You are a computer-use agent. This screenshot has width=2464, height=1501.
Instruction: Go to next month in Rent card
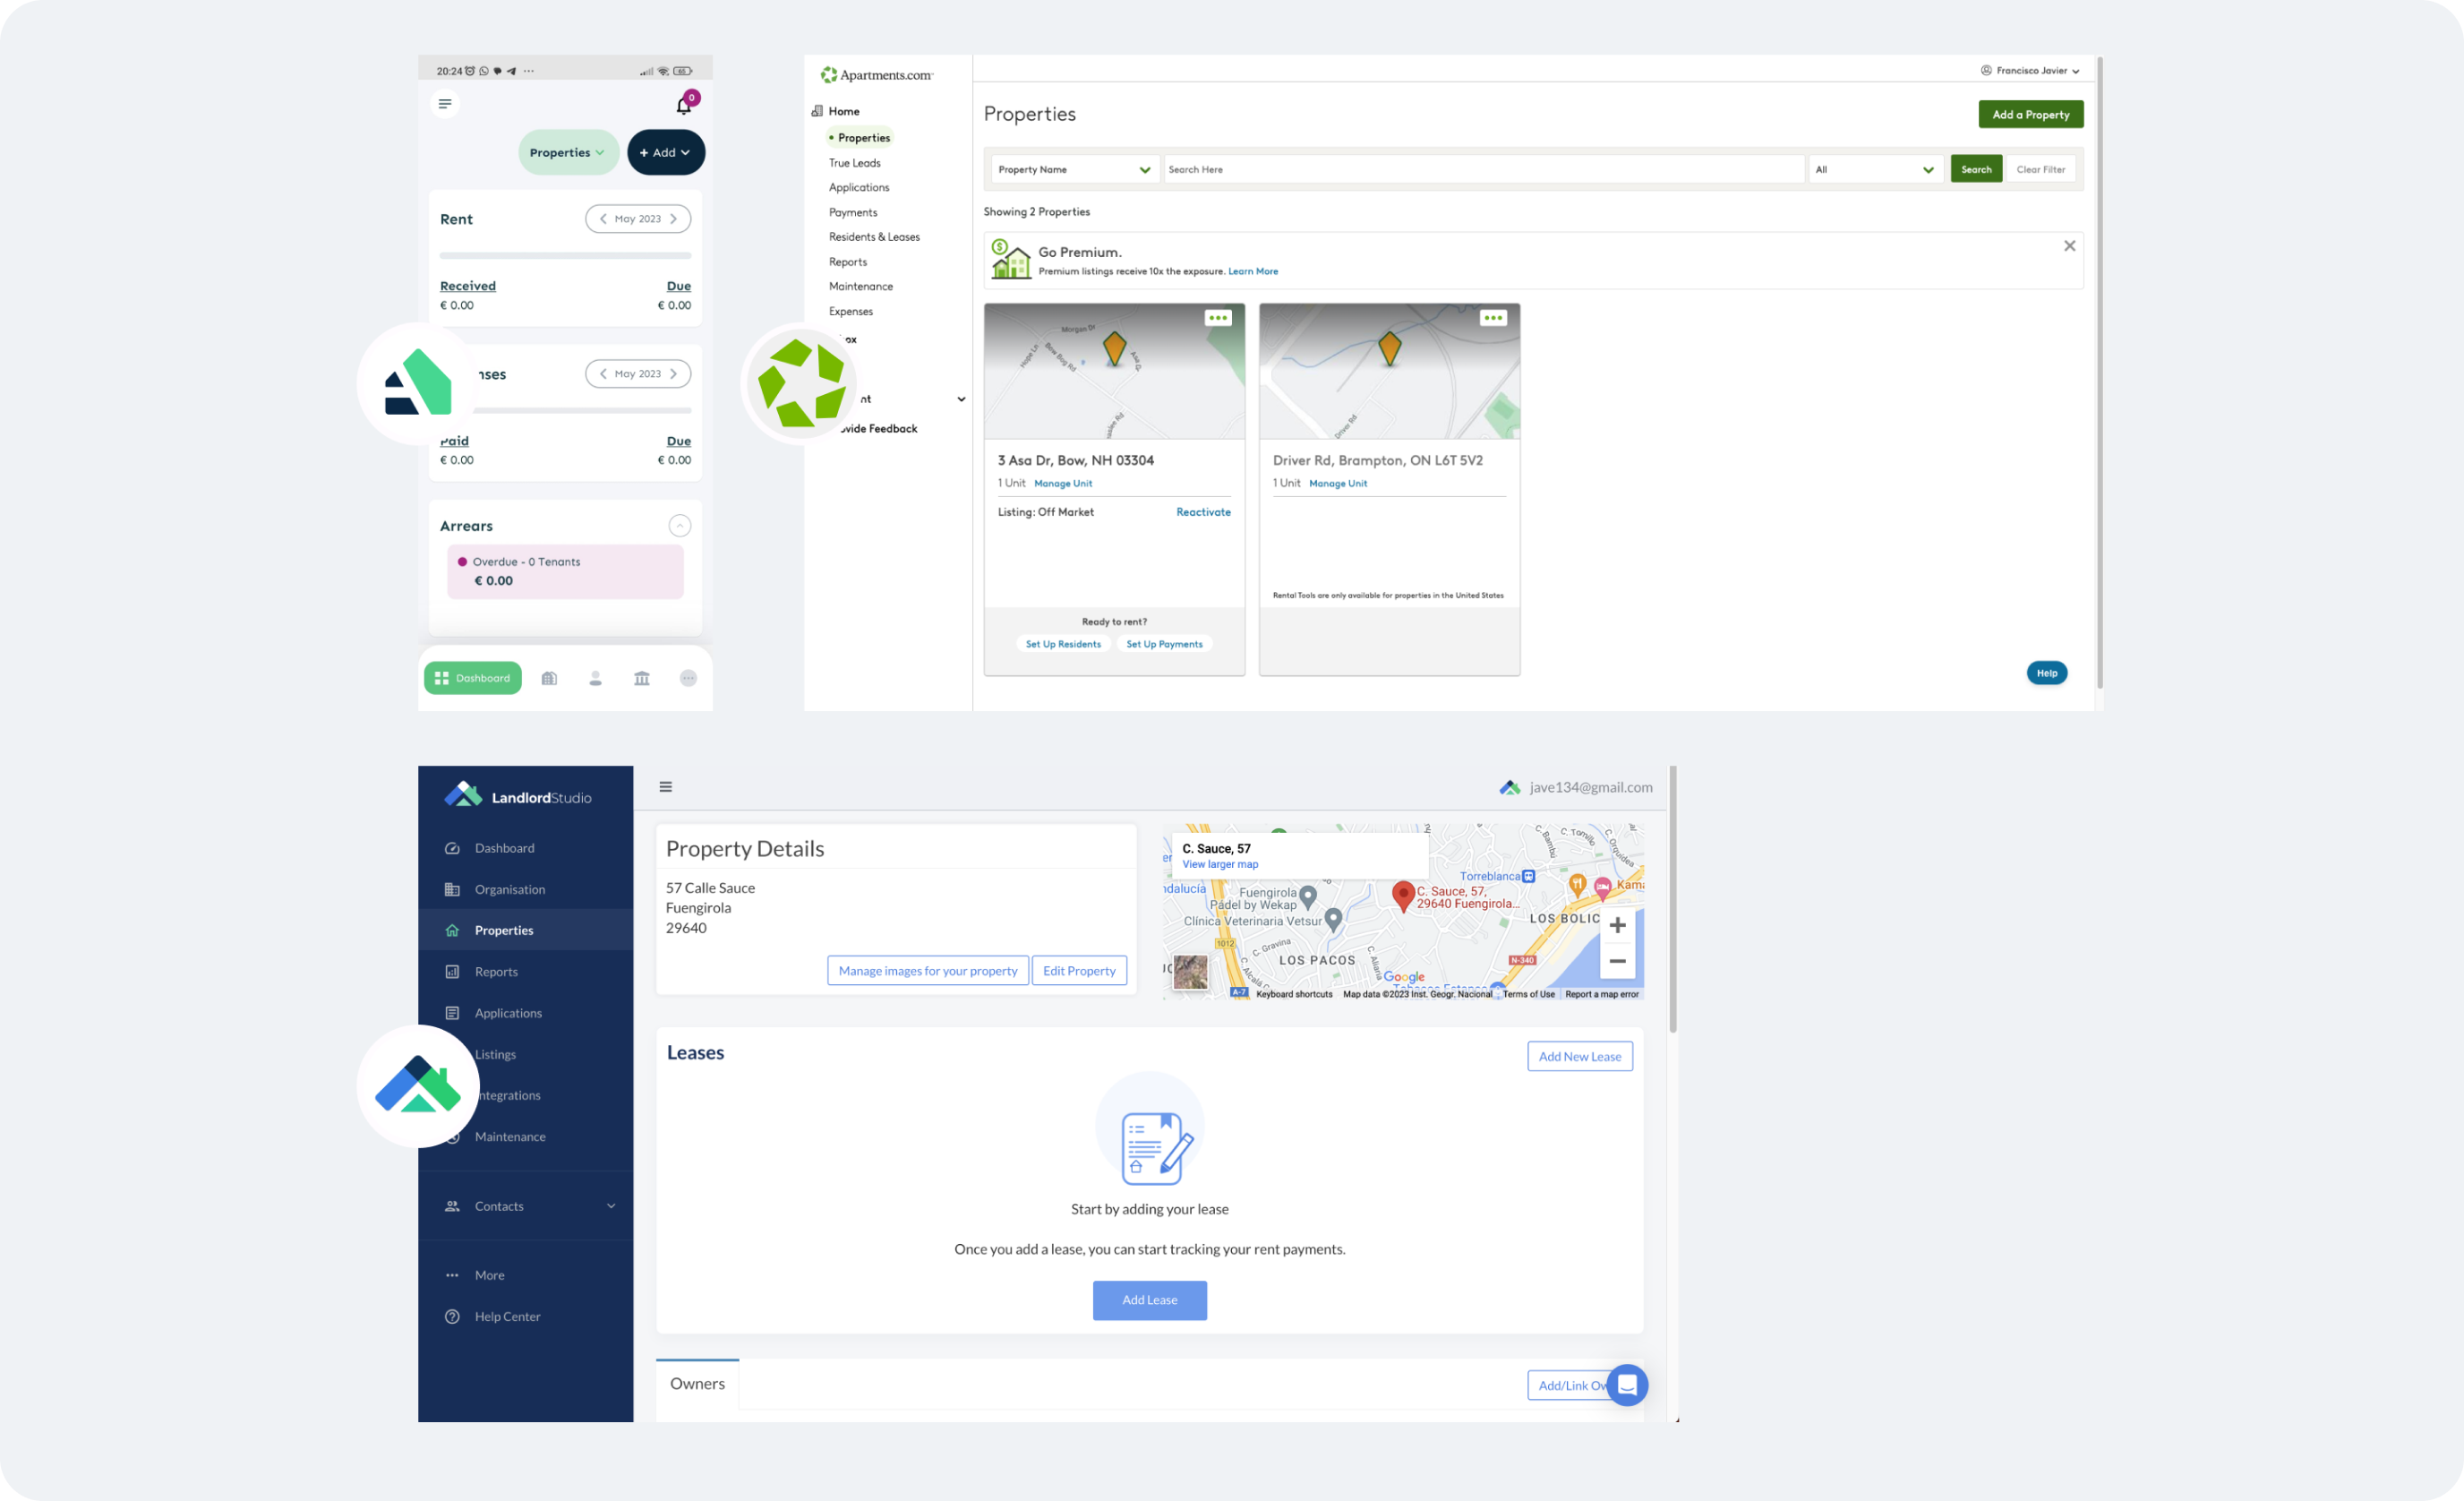[674, 219]
